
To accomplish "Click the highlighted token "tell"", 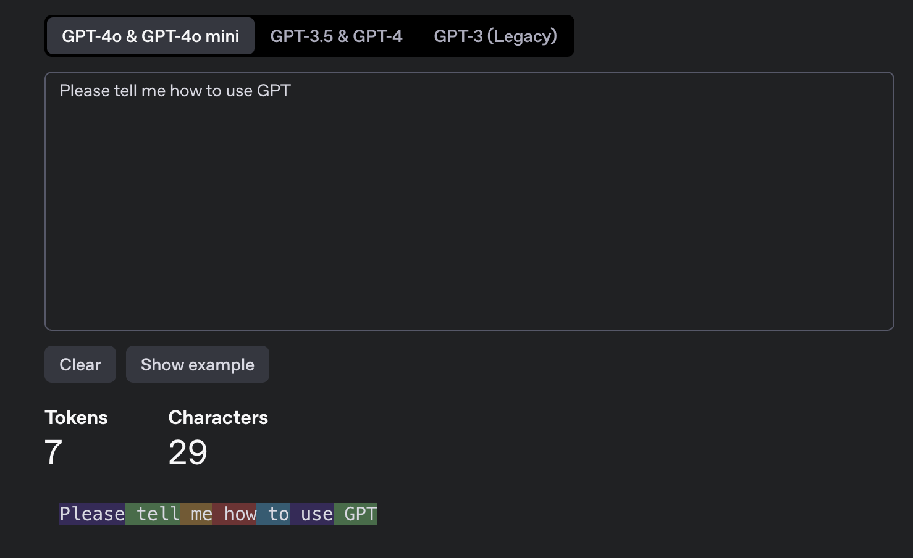I will [153, 514].
